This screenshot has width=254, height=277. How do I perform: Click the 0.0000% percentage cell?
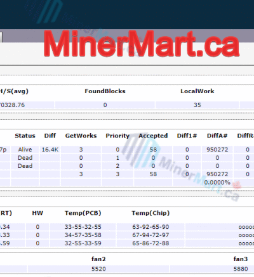217,183
